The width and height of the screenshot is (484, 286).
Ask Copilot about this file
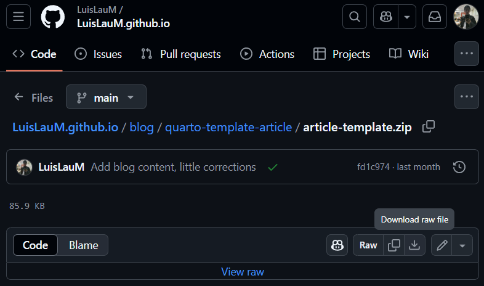tap(337, 245)
